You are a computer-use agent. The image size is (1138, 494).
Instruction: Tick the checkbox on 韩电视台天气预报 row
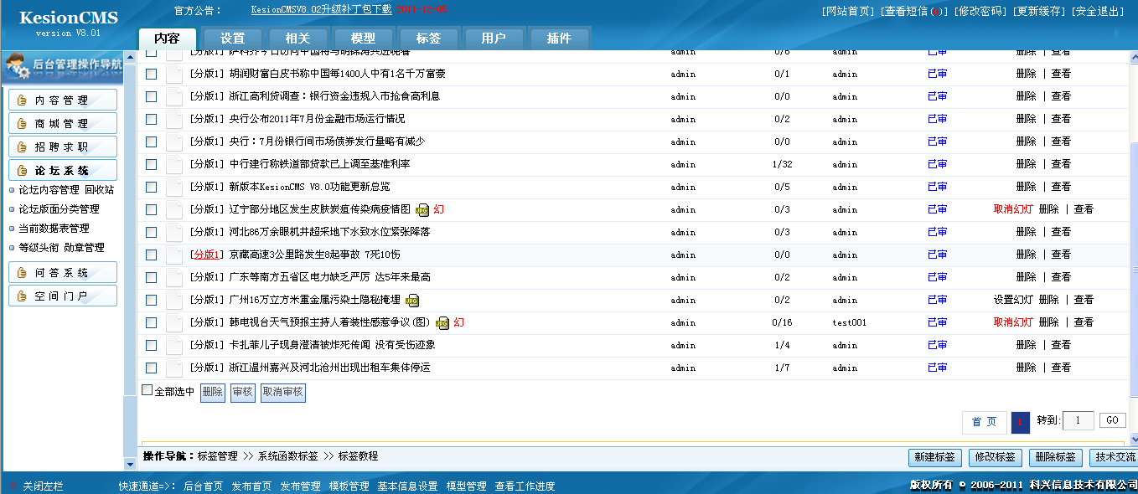151,322
